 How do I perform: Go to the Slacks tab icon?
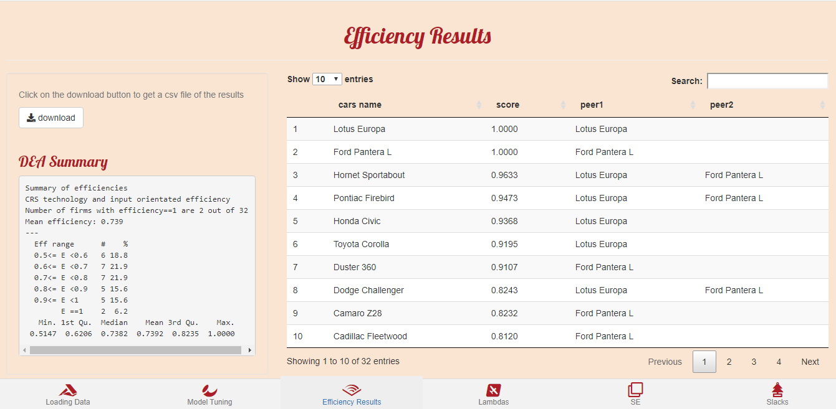(x=777, y=390)
